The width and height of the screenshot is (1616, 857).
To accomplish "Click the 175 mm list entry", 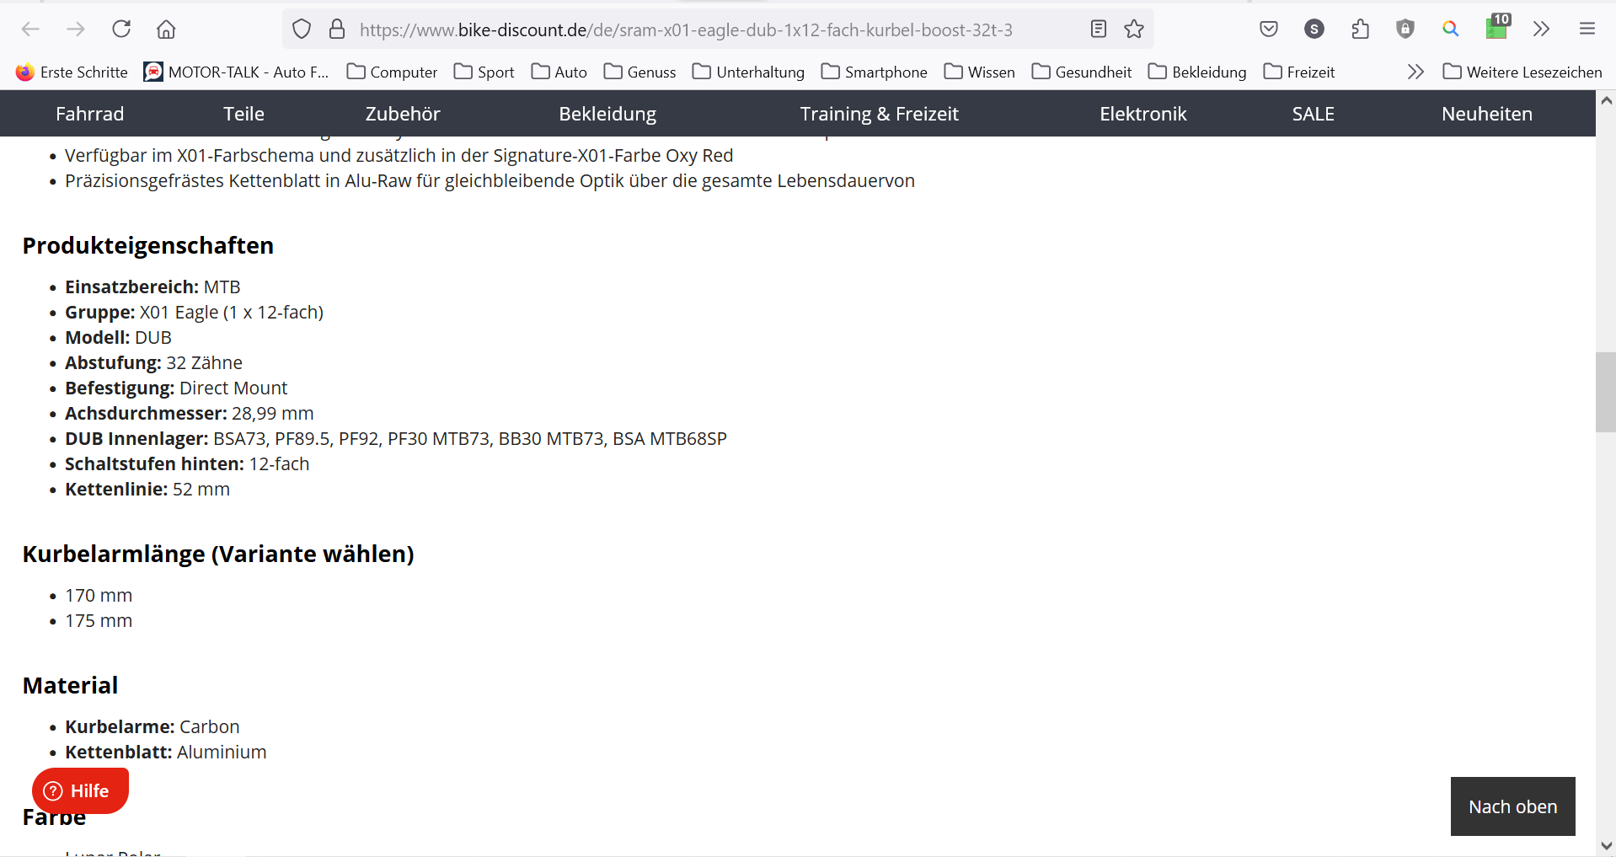I will (99, 621).
